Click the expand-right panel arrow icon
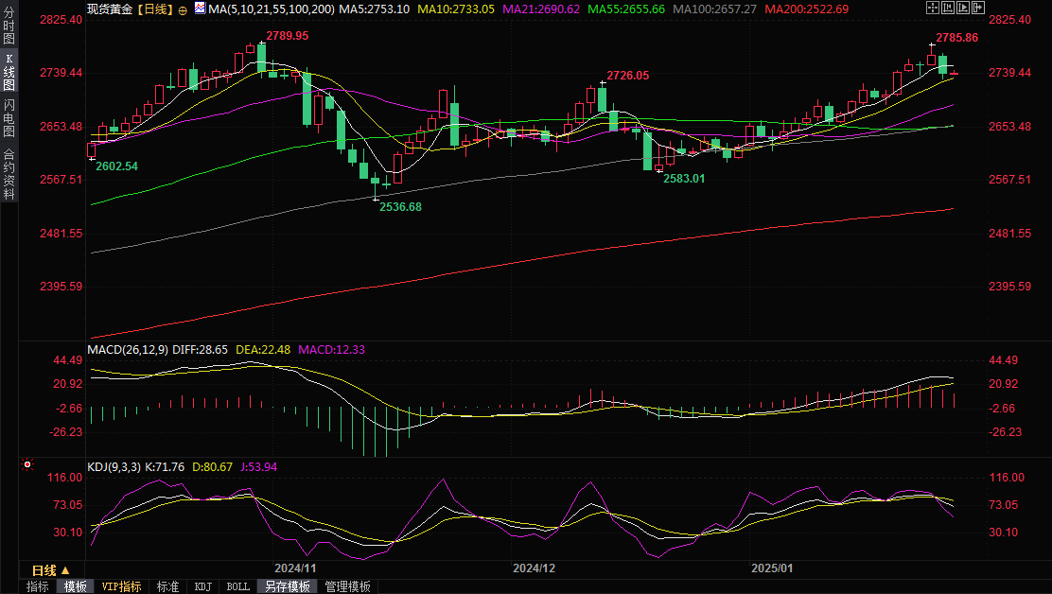 tap(979, 9)
